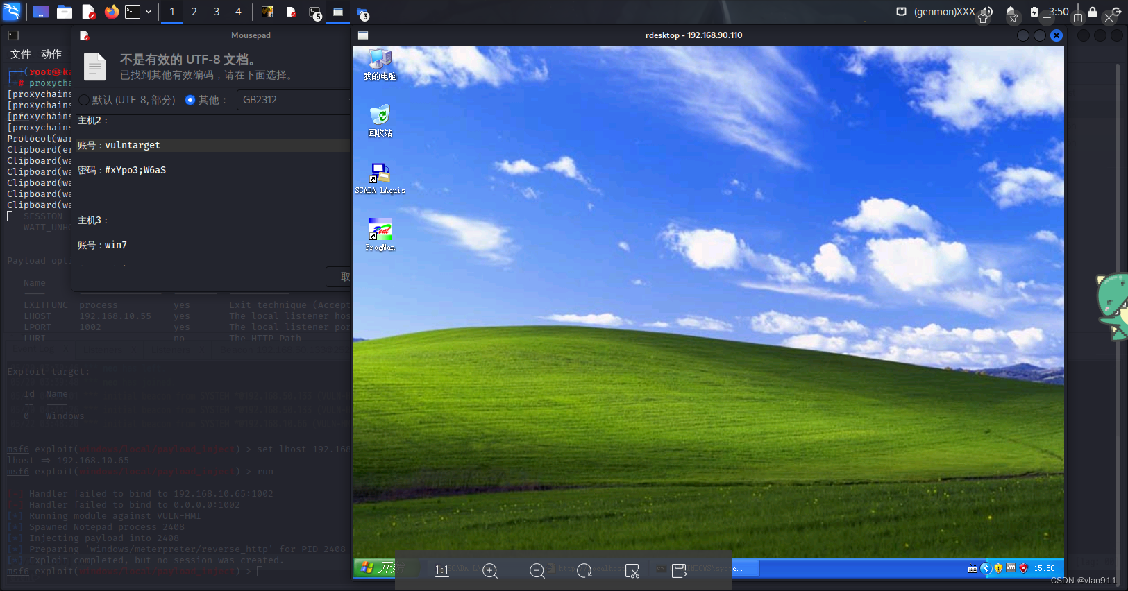Click the LPORT 1002 value in terminal
Screen dimensions: 1128x591
[x=90, y=327]
